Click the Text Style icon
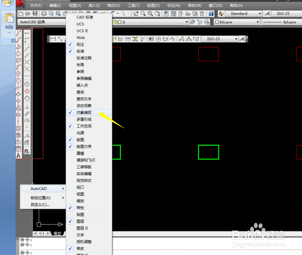 tap(221, 13)
